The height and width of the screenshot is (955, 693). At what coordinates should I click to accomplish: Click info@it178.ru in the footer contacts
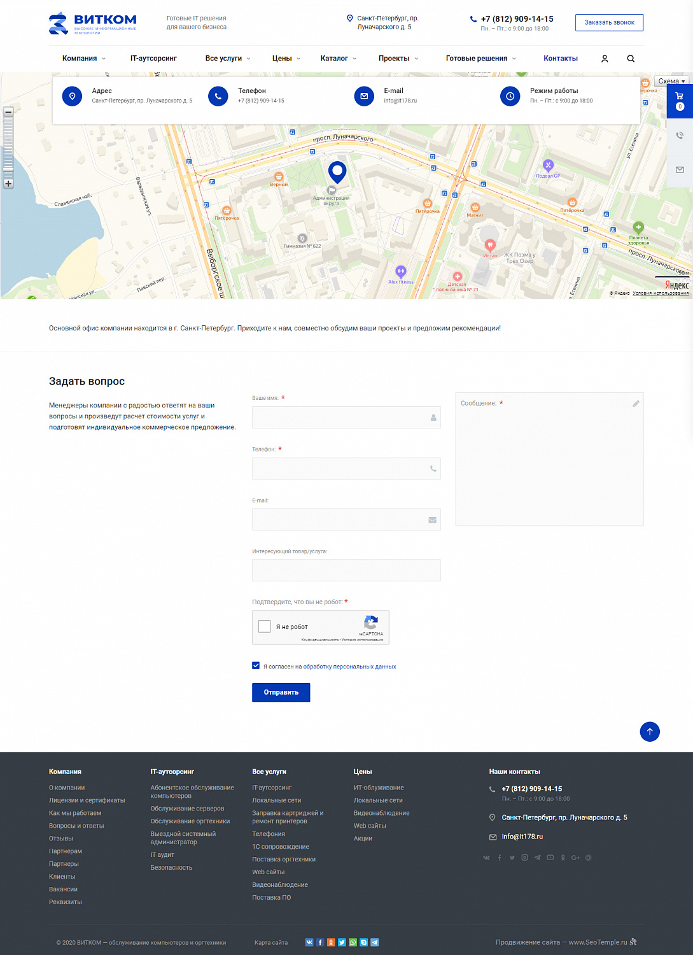[522, 837]
